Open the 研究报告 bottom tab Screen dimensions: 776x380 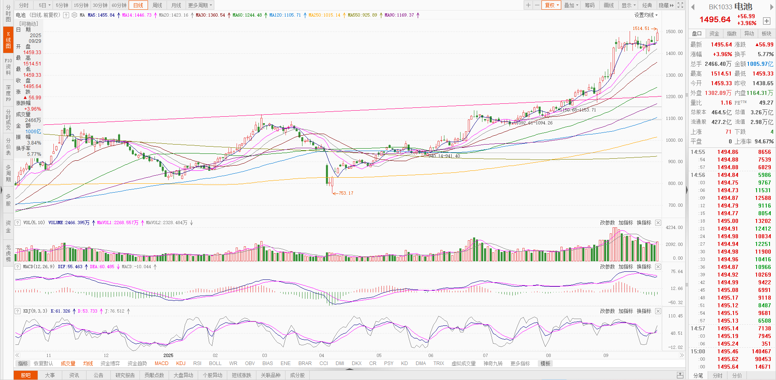point(125,375)
